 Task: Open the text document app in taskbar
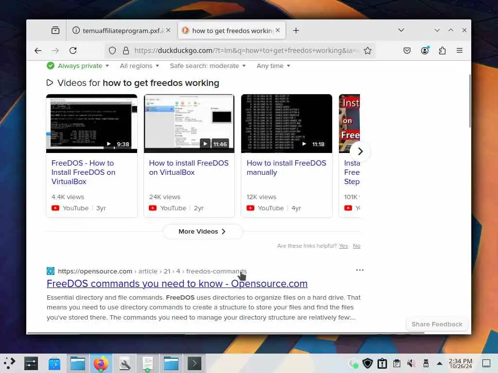148,363
